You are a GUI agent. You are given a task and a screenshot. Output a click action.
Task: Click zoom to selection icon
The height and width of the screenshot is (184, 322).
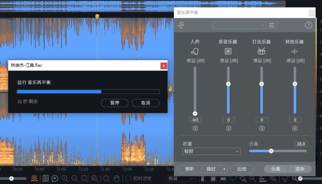click(85, 178)
